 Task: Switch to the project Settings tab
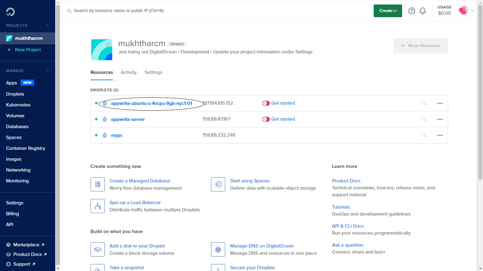pyautogui.click(x=153, y=72)
